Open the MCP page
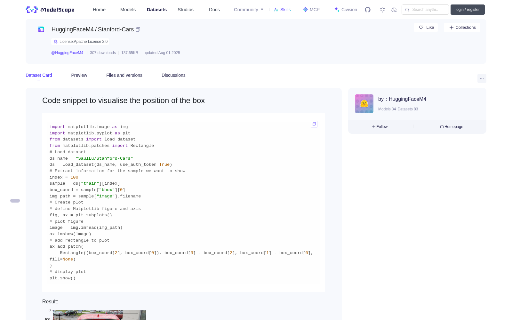This screenshot has width=512, height=320. 311,10
